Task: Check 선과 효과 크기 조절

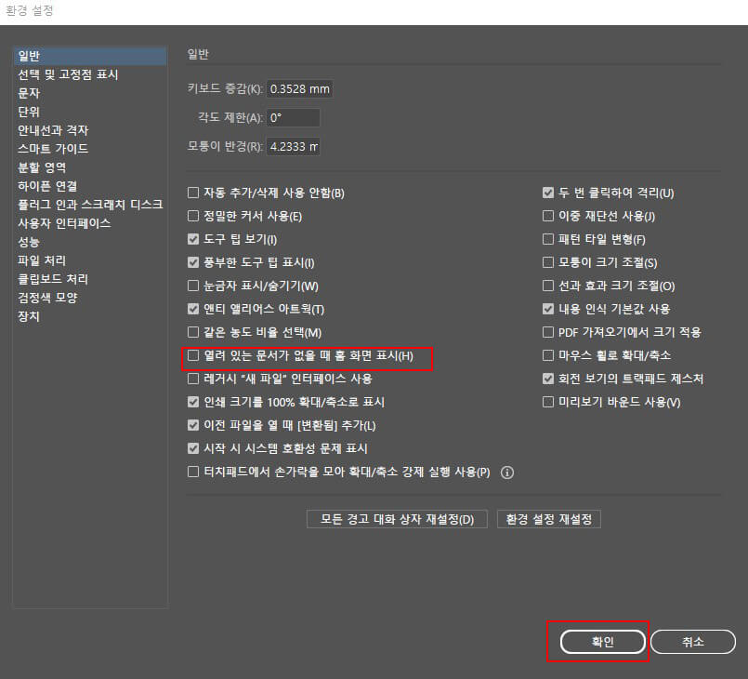Action: pos(548,286)
